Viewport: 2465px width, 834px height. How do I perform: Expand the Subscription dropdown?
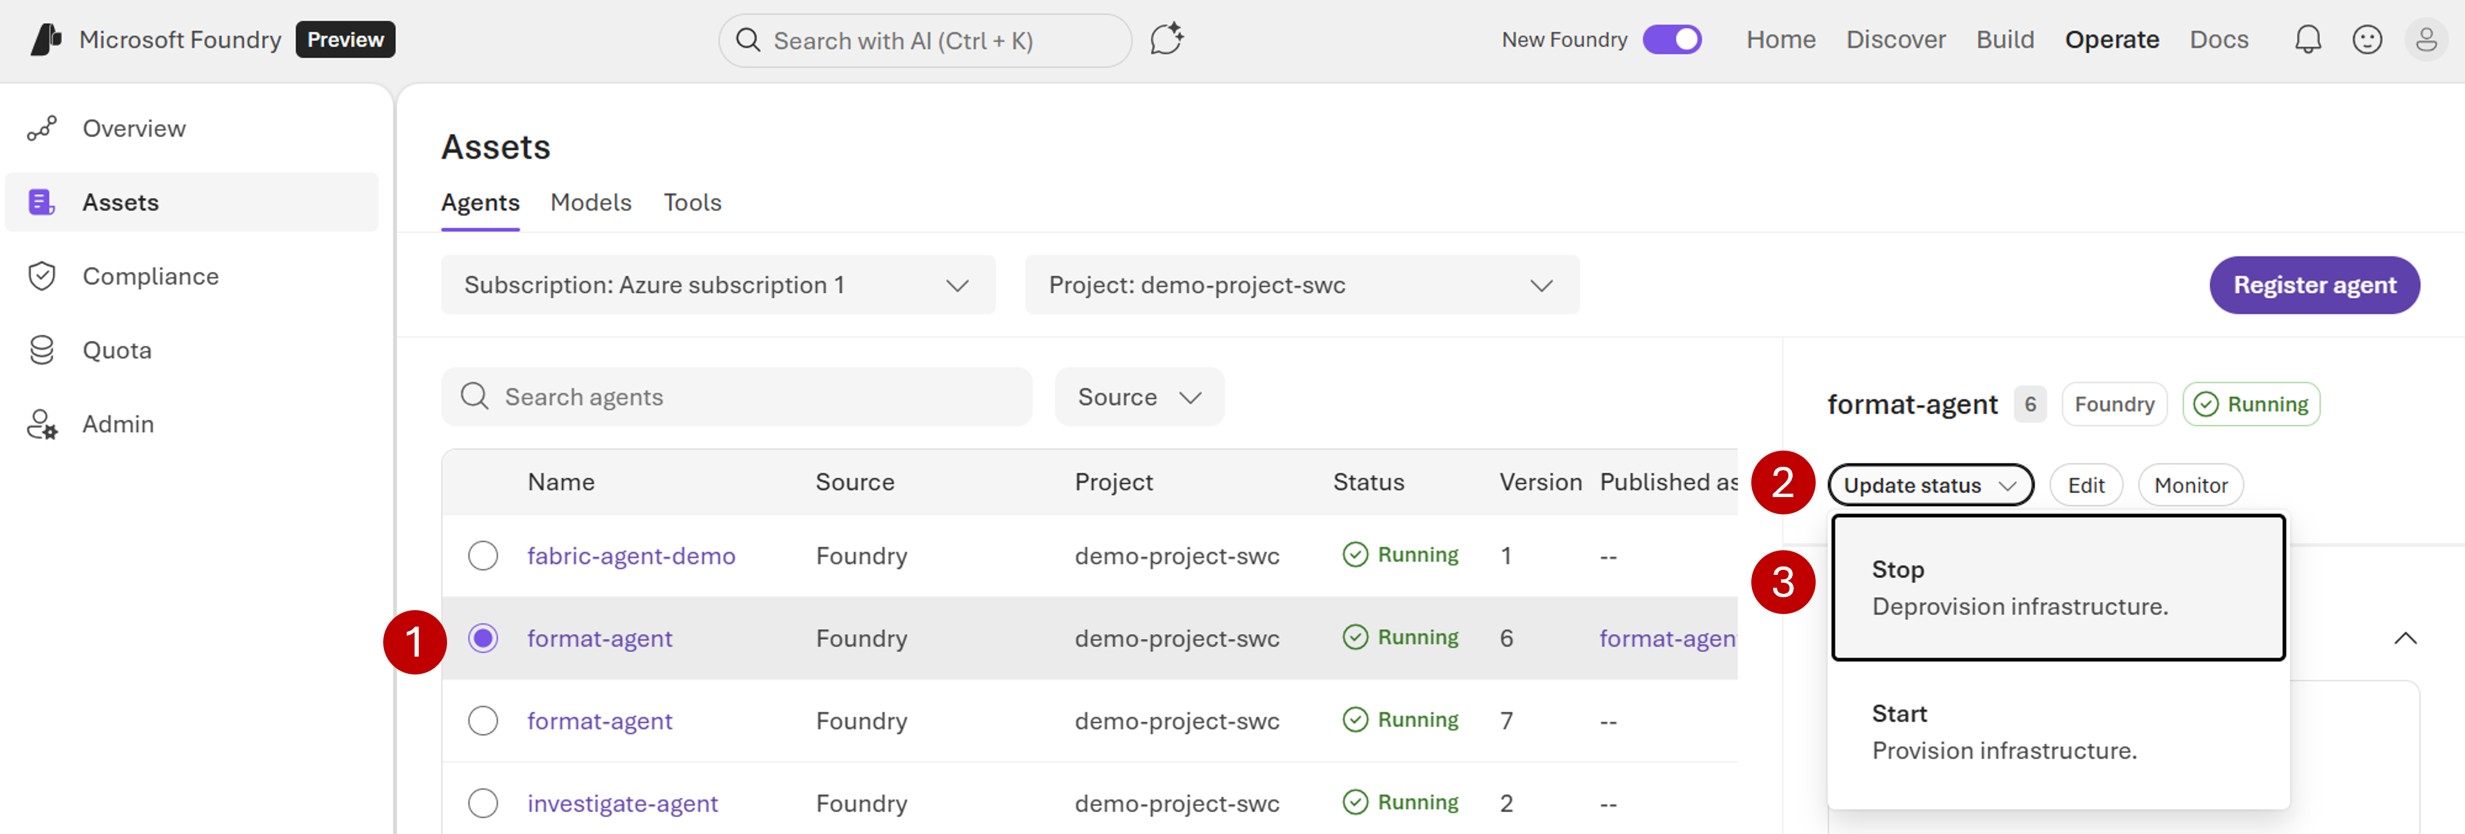(718, 285)
